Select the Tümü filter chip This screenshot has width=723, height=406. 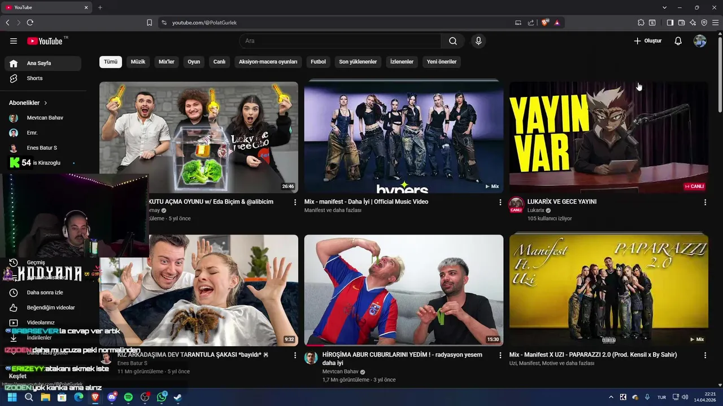click(111, 61)
